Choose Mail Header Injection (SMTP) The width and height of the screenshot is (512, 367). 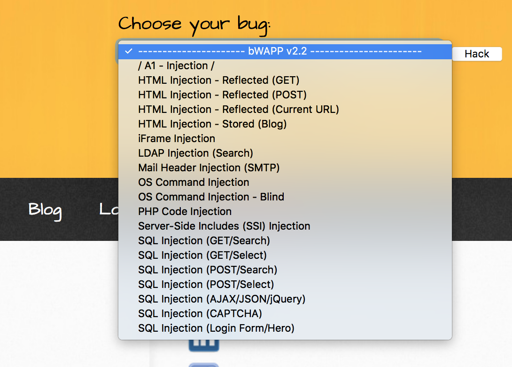click(x=209, y=168)
